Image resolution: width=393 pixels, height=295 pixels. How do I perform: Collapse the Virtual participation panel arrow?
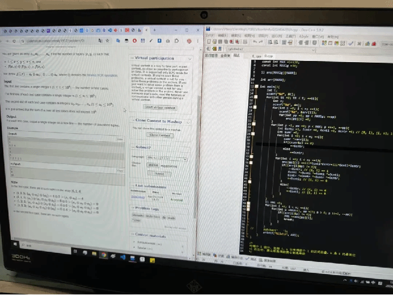(190, 59)
